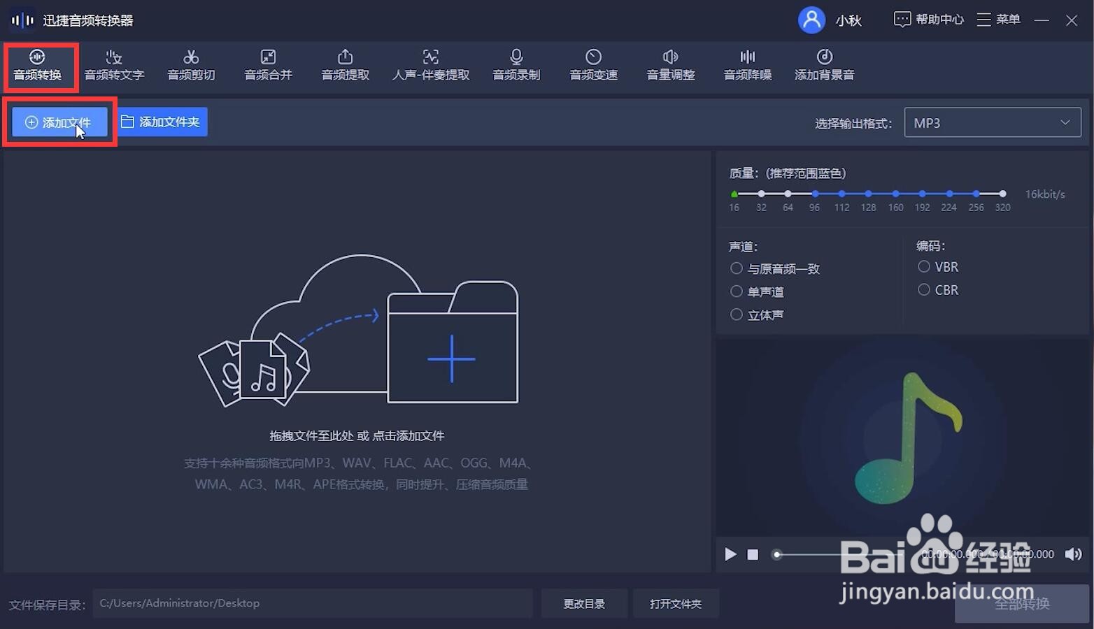Click the playback progress slider handle
The width and height of the screenshot is (1094, 629).
click(776, 554)
